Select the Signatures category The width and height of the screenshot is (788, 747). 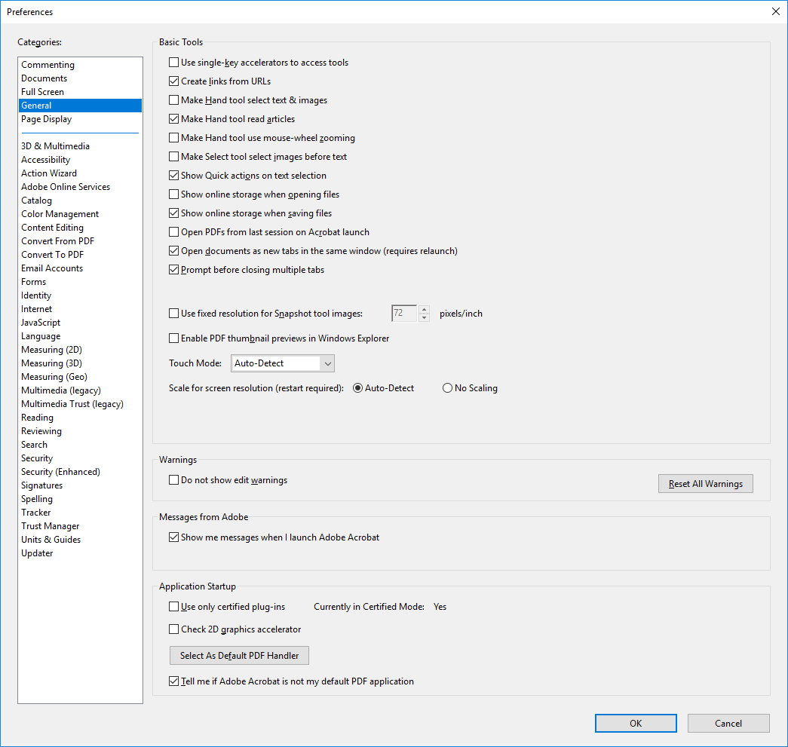tap(81, 485)
